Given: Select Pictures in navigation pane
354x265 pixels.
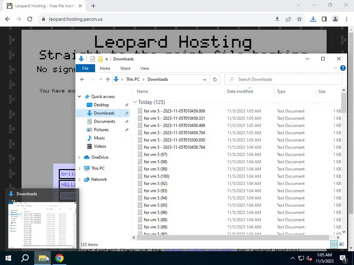Looking at the screenshot, I should coord(101,130).
